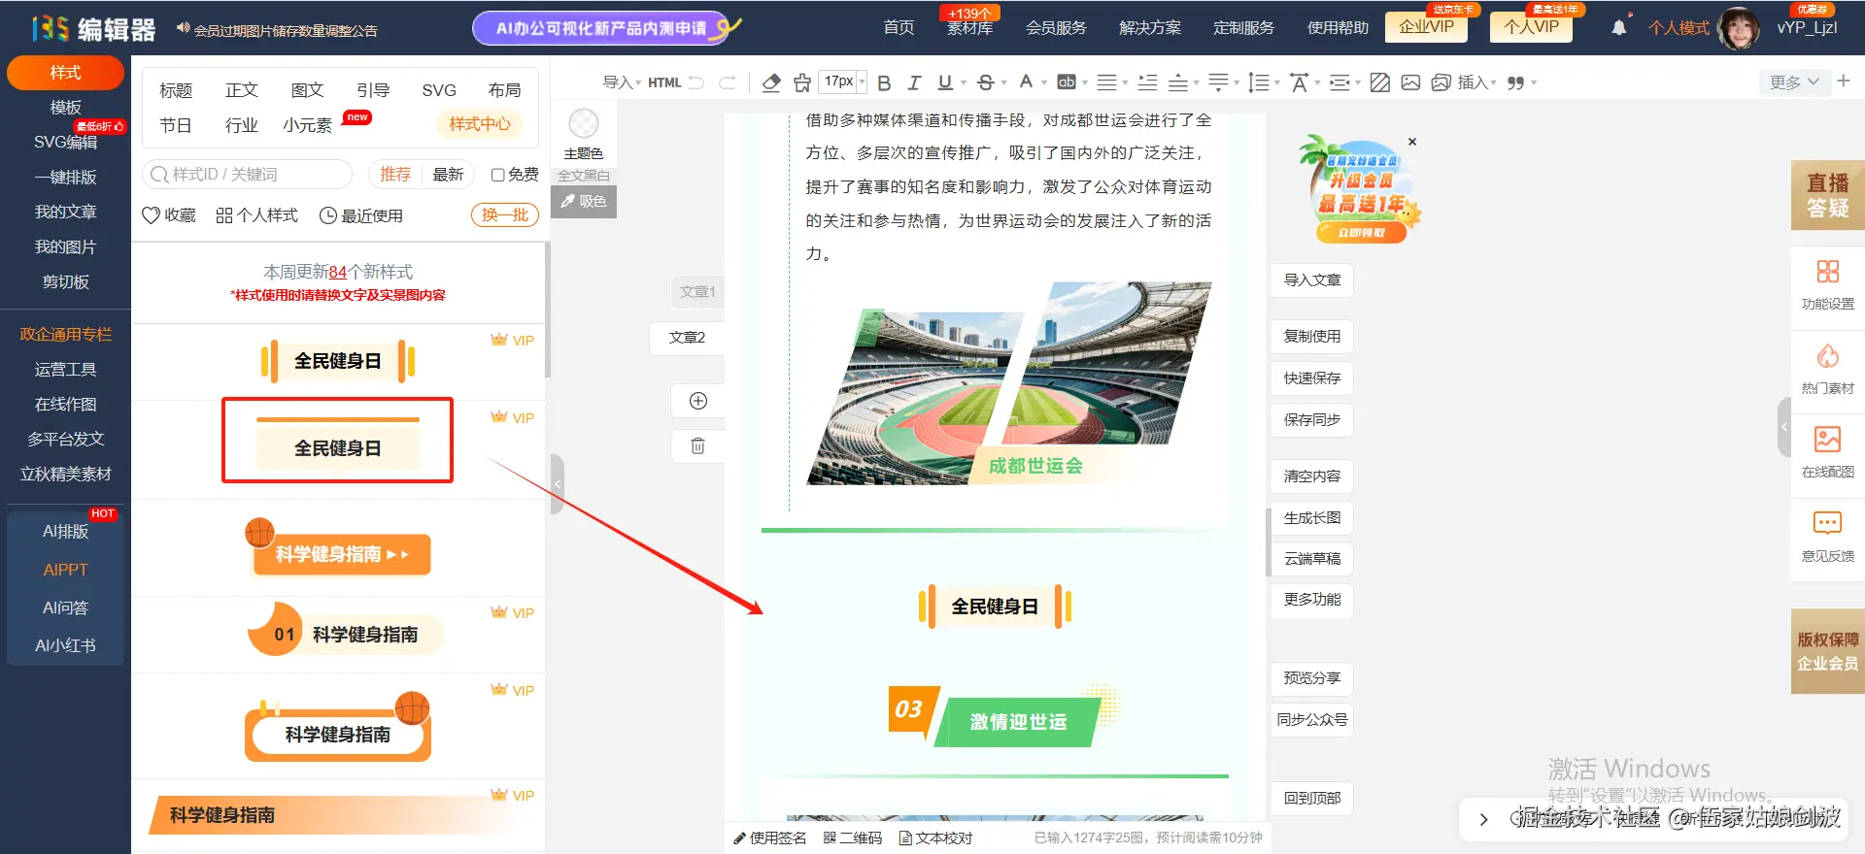Open the 布局 style tab
This screenshot has width=1865, height=854.
504,90
